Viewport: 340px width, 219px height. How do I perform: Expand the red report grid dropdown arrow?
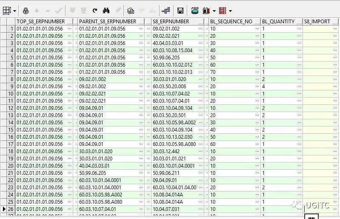pos(230,10)
